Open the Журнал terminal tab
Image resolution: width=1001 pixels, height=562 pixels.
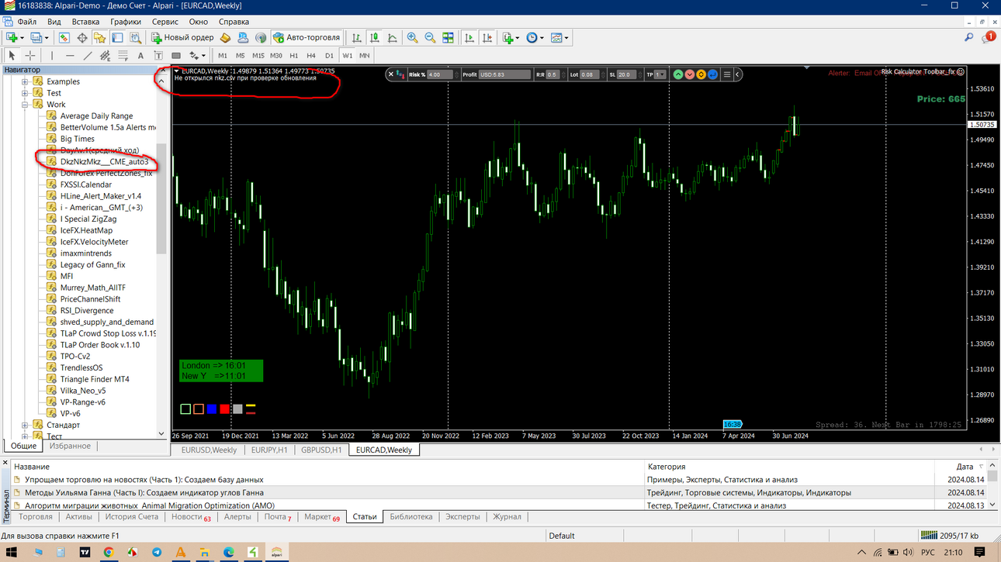pyautogui.click(x=507, y=517)
